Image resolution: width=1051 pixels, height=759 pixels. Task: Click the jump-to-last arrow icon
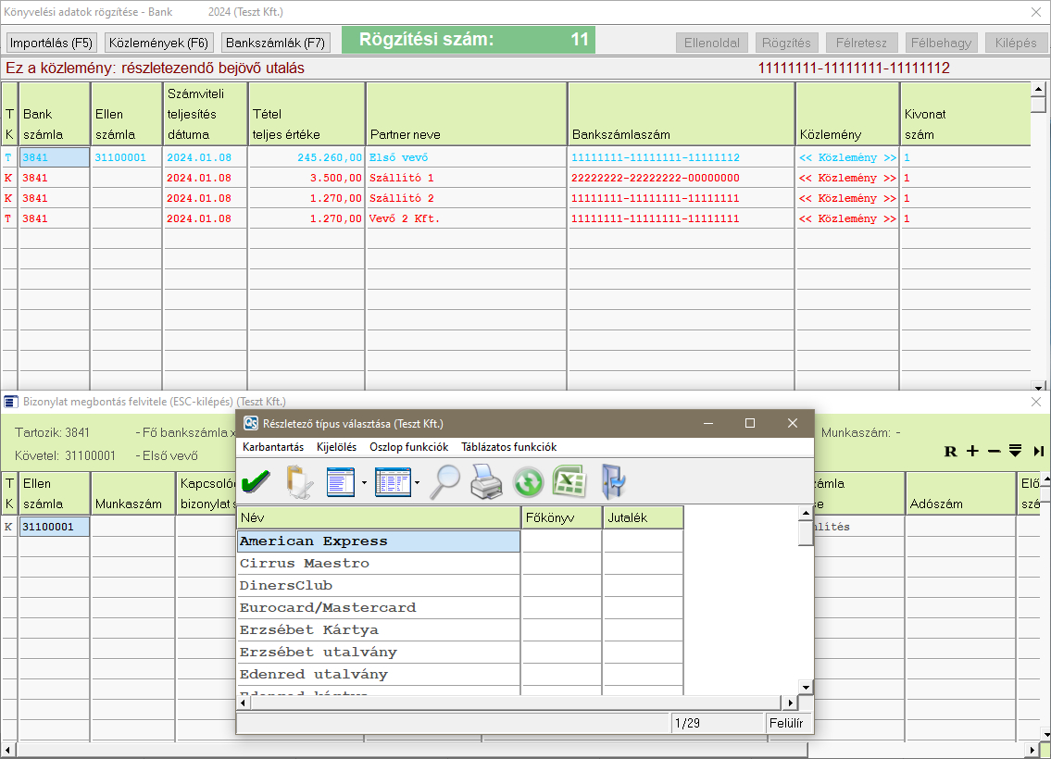[x=1039, y=452]
